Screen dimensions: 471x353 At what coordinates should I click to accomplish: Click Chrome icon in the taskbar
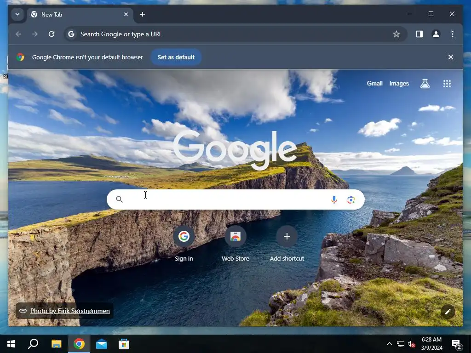(79, 344)
